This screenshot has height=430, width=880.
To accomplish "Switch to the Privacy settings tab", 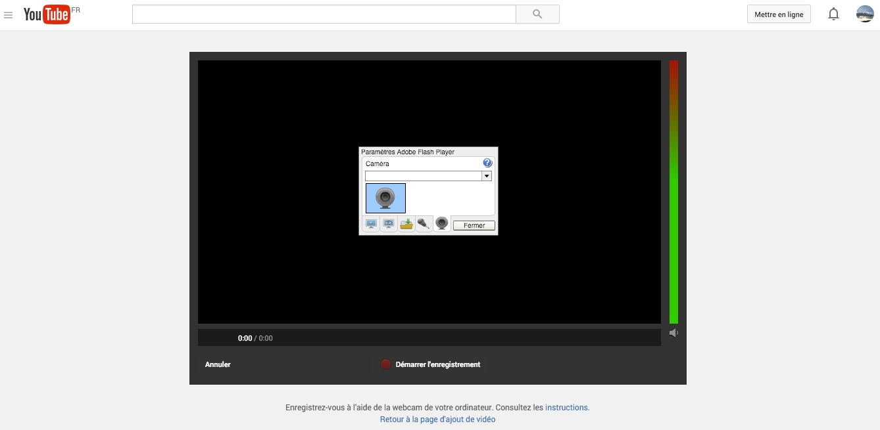I will pyautogui.click(x=389, y=225).
